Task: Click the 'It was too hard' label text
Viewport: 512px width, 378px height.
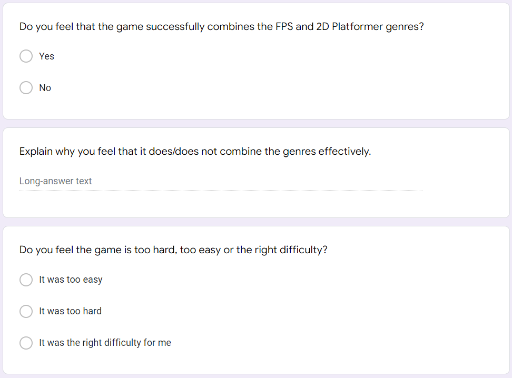Action: tap(70, 311)
